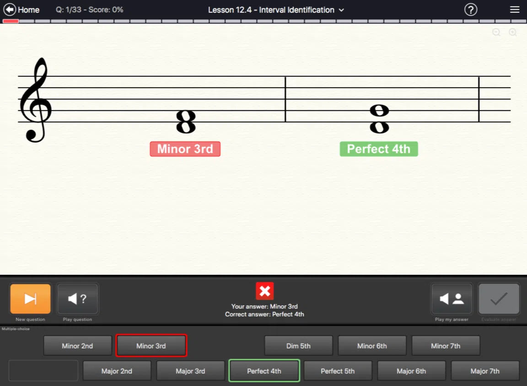Image resolution: width=527 pixels, height=386 pixels.
Task: Select the Play question speaker icon
Action: click(77, 298)
